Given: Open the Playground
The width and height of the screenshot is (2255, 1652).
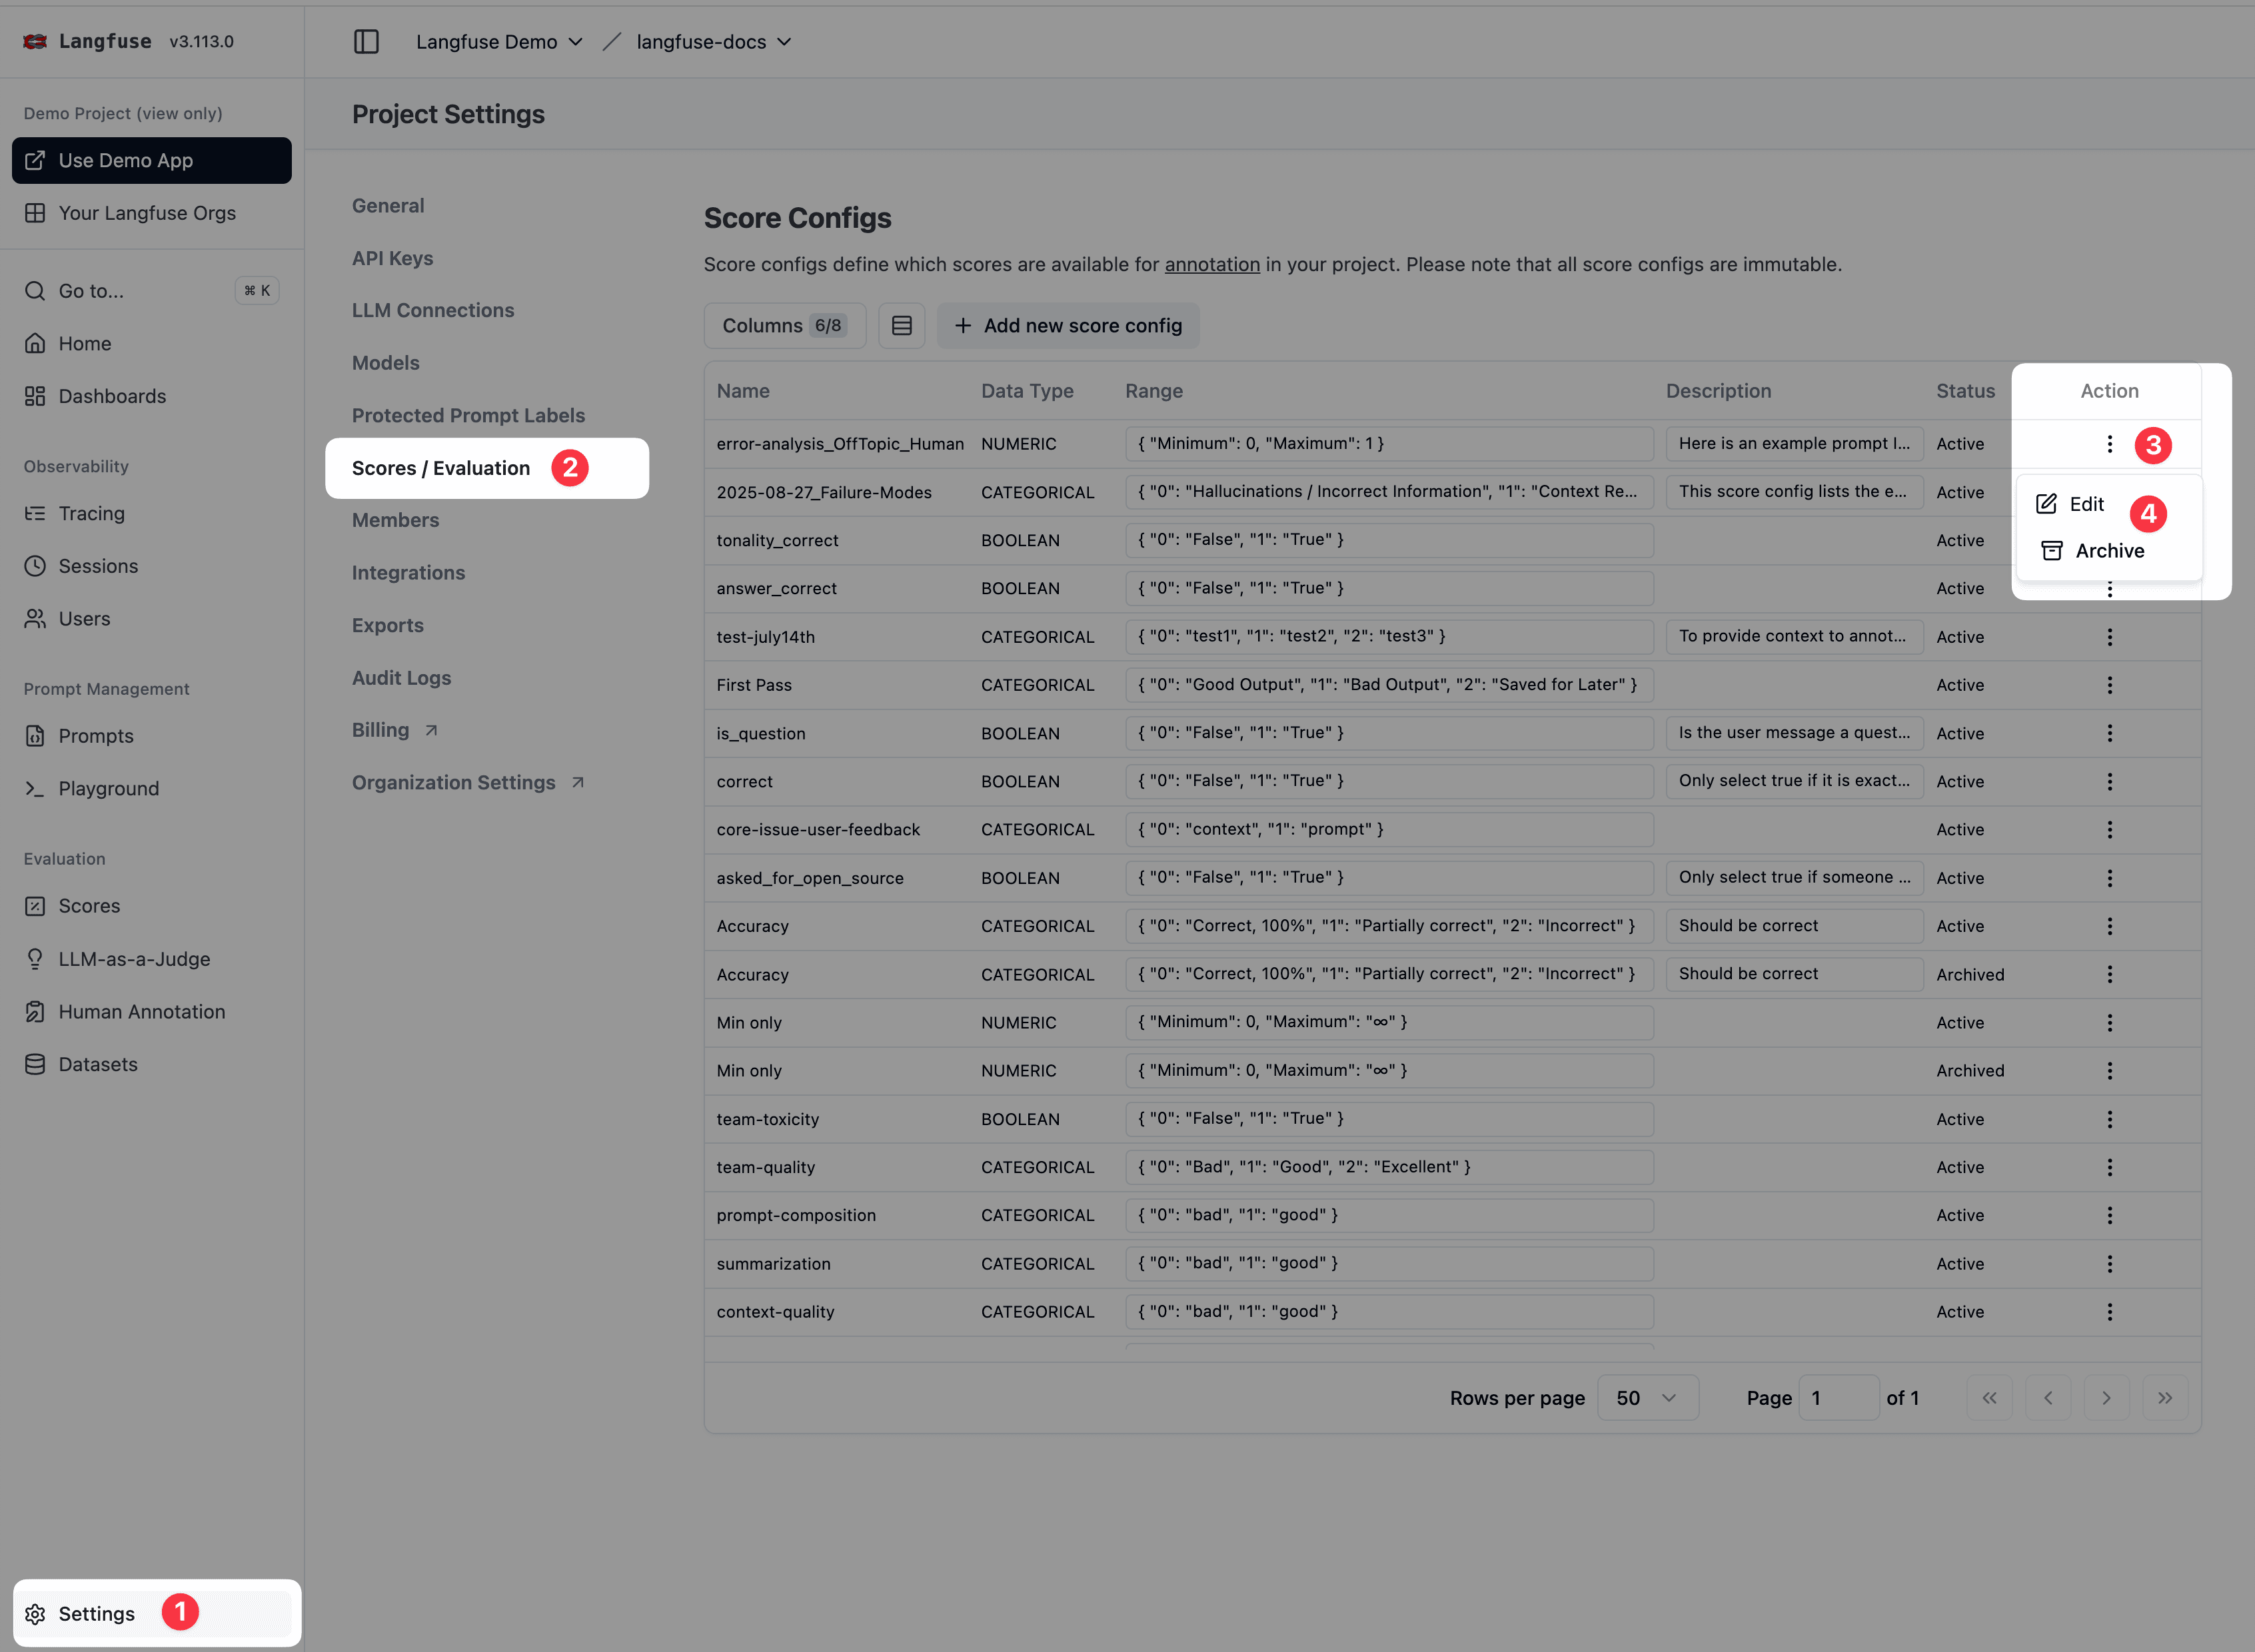Looking at the screenshot, I should [x=108, y=788].
